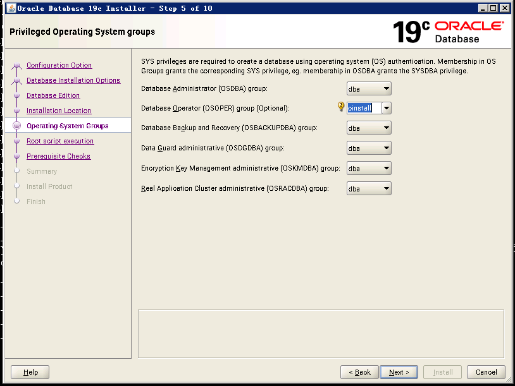
Task: Click the OSOPER group text field with oinstall
Action: [x=364, y=108]
